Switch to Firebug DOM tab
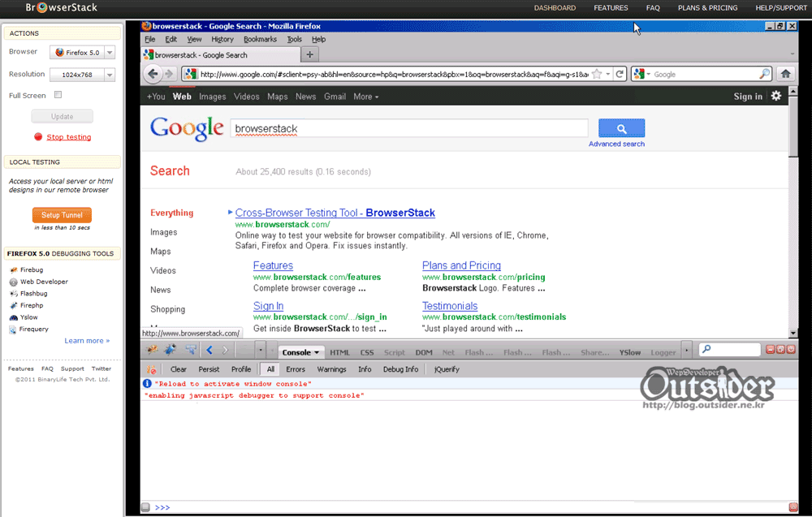The height and width of the screenshot is (517, 812). [424, 352]
